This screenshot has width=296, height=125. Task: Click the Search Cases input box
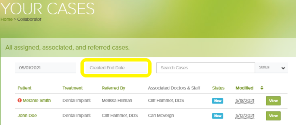(x=205, y=68)
